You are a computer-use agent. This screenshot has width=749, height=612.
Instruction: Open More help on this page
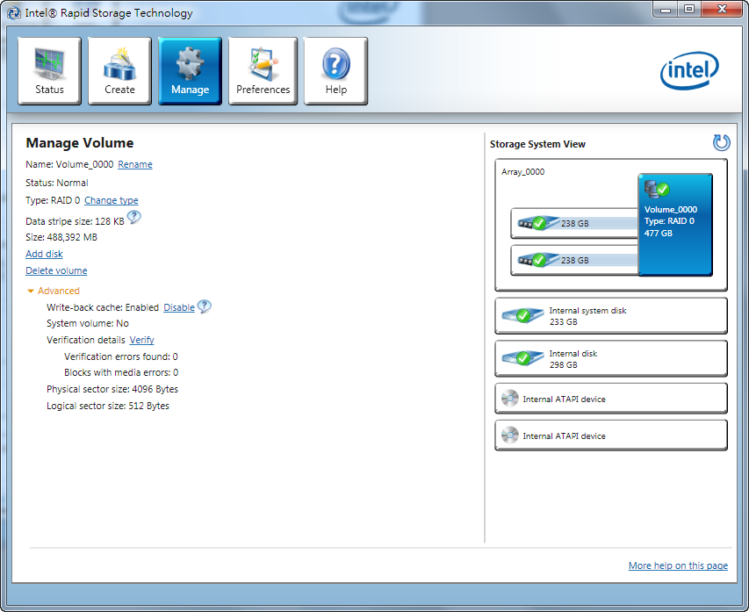[678, 565]
